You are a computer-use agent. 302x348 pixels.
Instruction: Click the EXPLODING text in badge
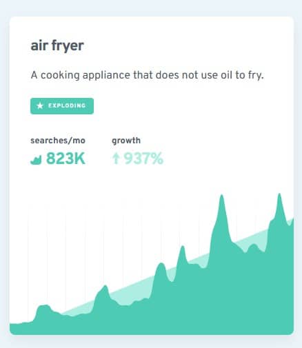tap(67, 105)
